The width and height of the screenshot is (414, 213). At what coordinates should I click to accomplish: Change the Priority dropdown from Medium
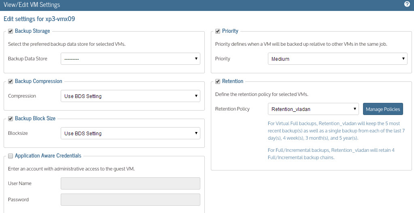coord(338,59)
